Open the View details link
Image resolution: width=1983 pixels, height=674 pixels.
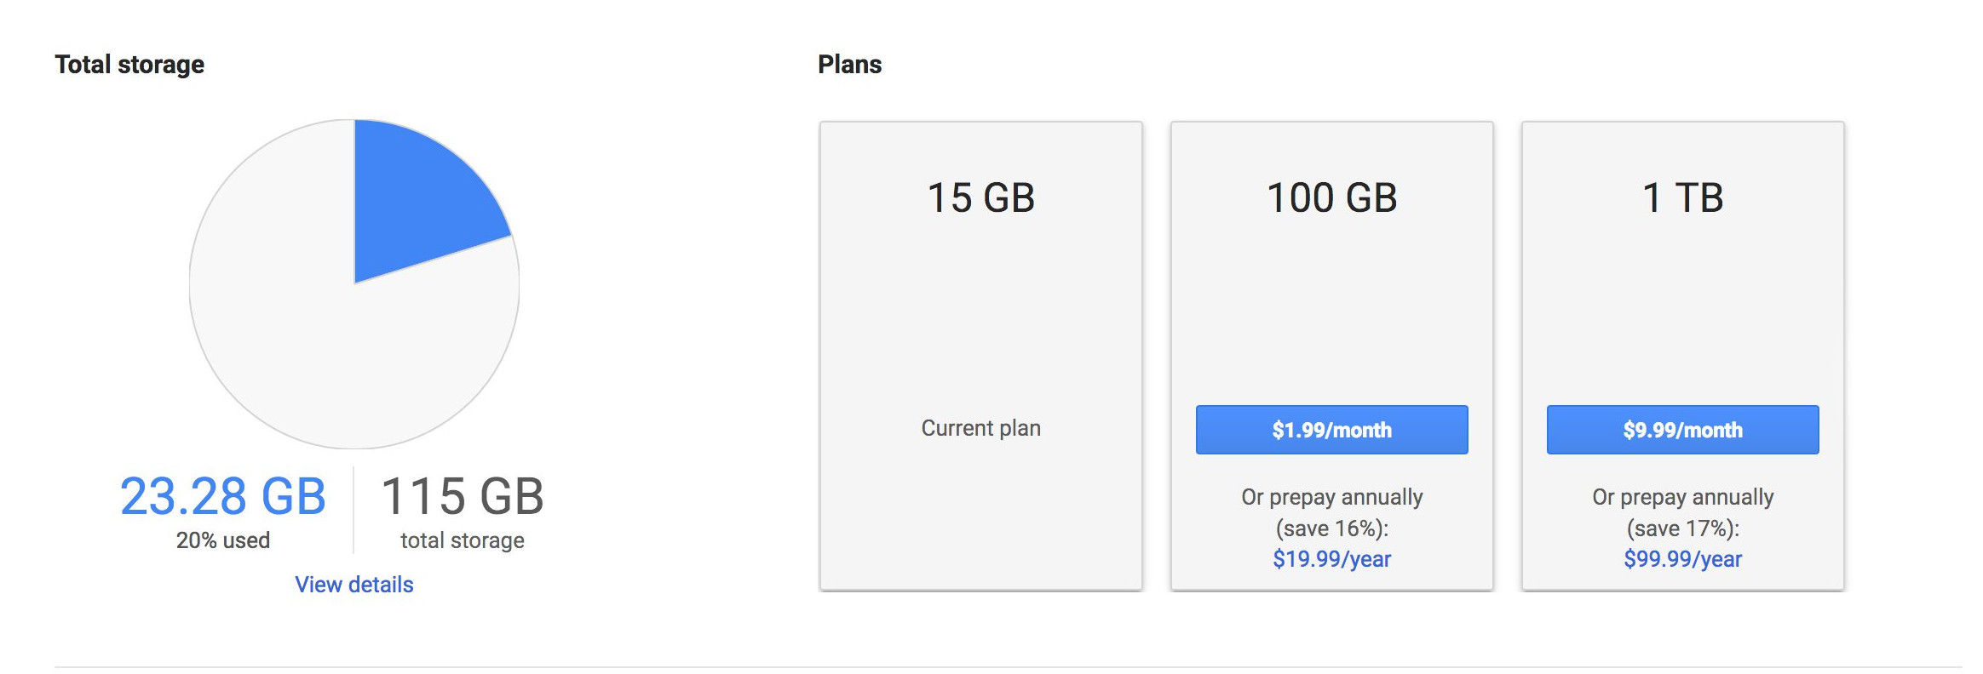coord(353,585)
